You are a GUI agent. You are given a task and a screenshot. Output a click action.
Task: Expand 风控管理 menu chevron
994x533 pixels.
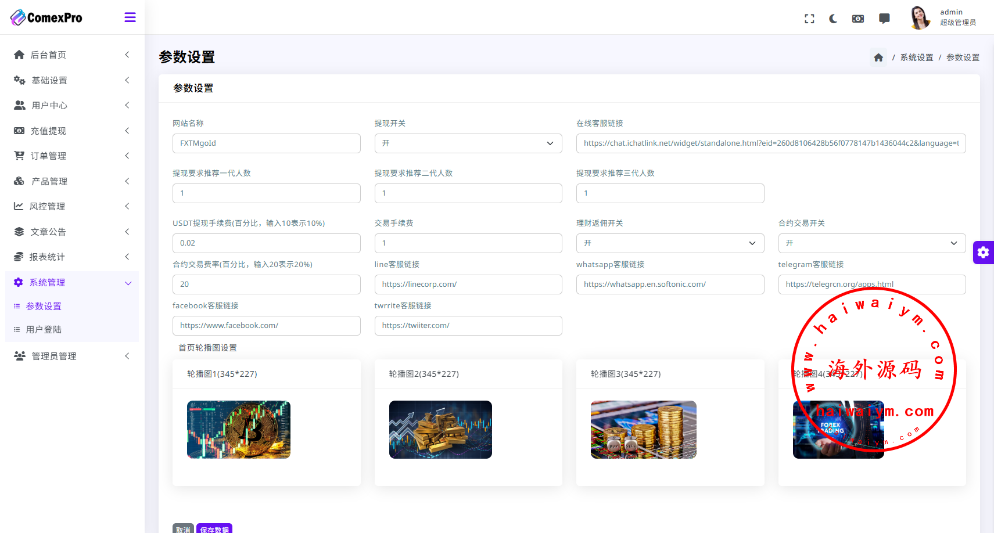pyautogui.click(x=127, y=206)
